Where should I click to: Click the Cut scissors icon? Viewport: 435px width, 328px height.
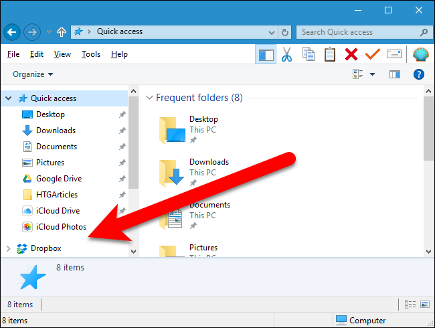click(287, 54)
